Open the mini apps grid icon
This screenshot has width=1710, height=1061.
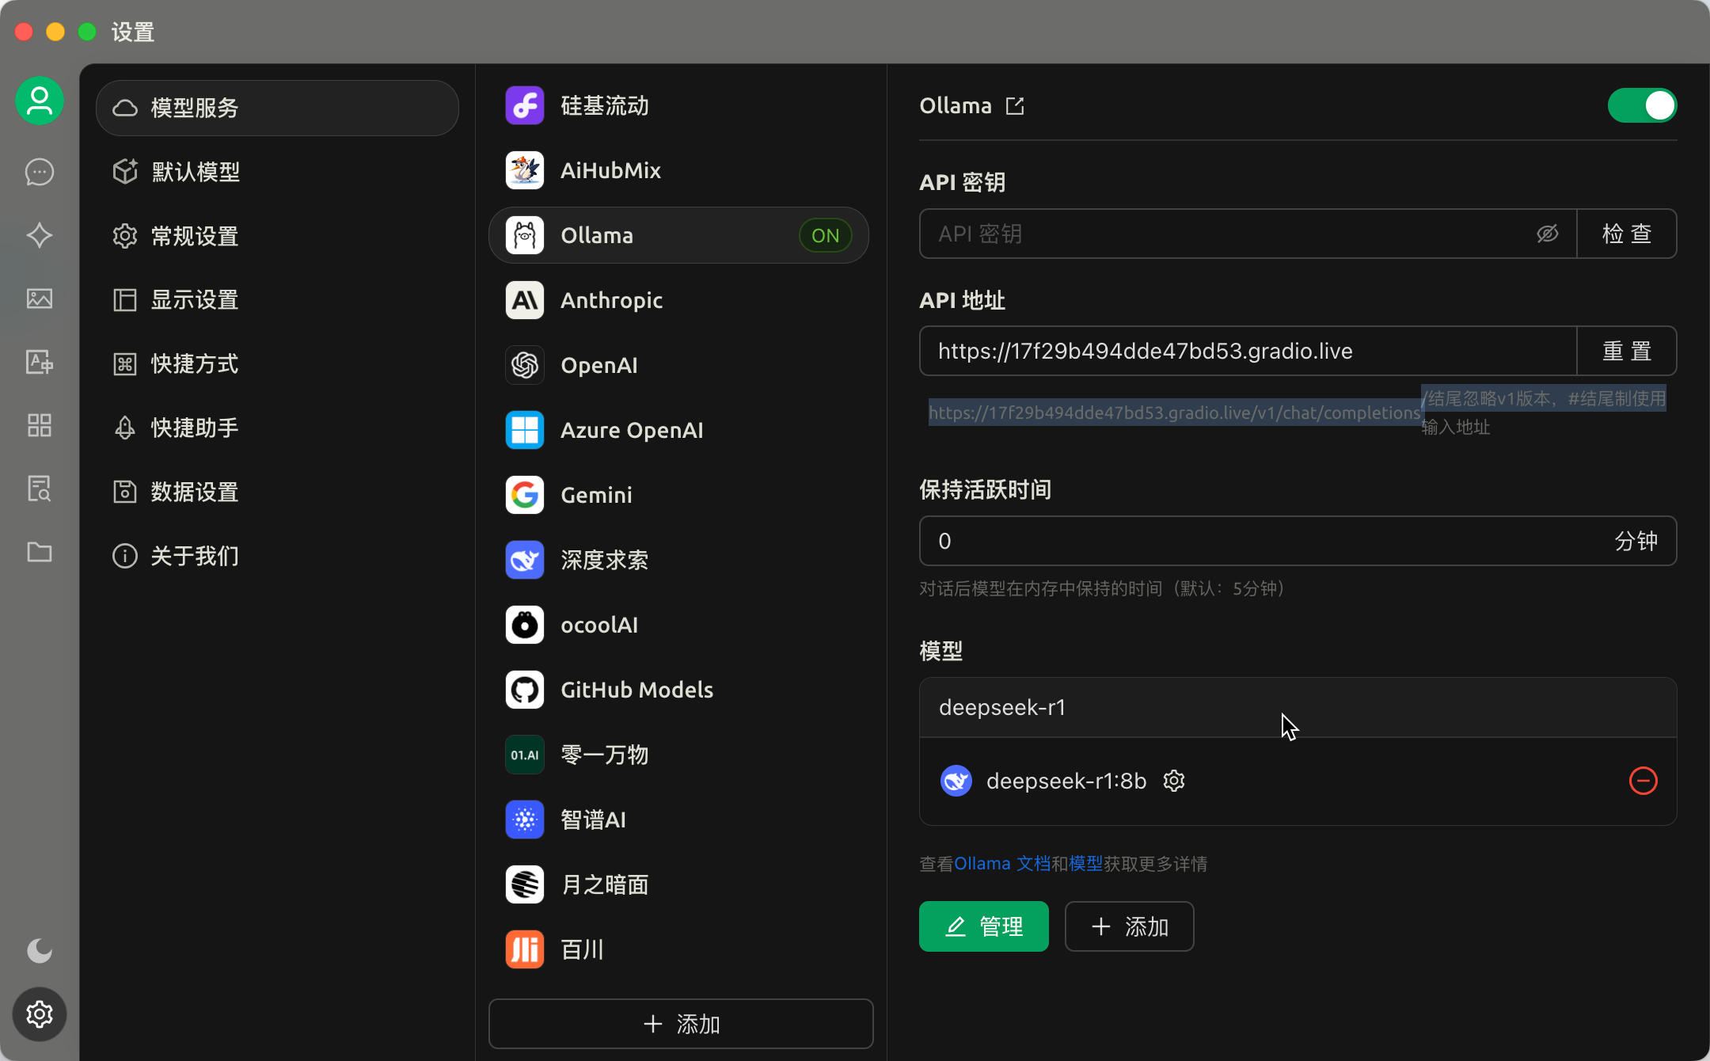click(x=40, y=425)
